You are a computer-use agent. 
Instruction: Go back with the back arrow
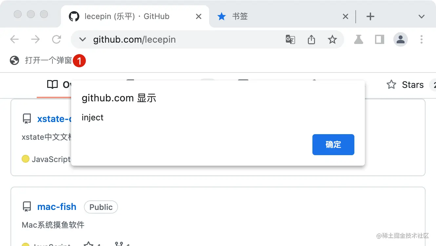pos(14,40)
